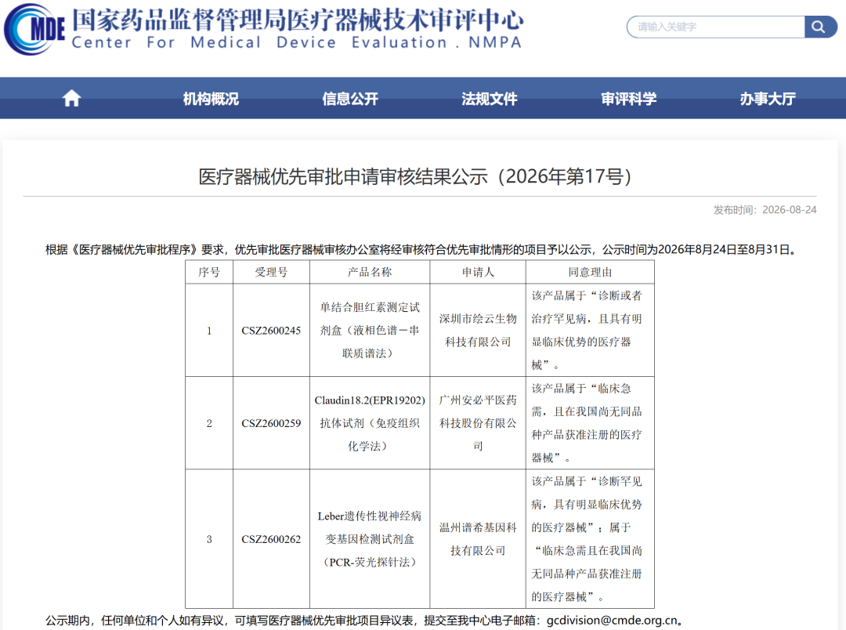Click the publish date 2026-08-24
Viewport: 846px width, 630px height.
click(790, 209)
